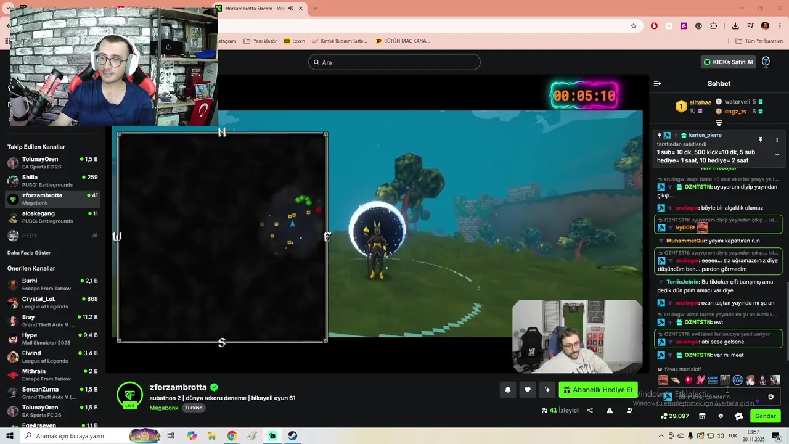The width and height of the screenshot is (789, 444).
Task: Open Hype Mall Simulator 2025 channel
Action: point(53,339)
